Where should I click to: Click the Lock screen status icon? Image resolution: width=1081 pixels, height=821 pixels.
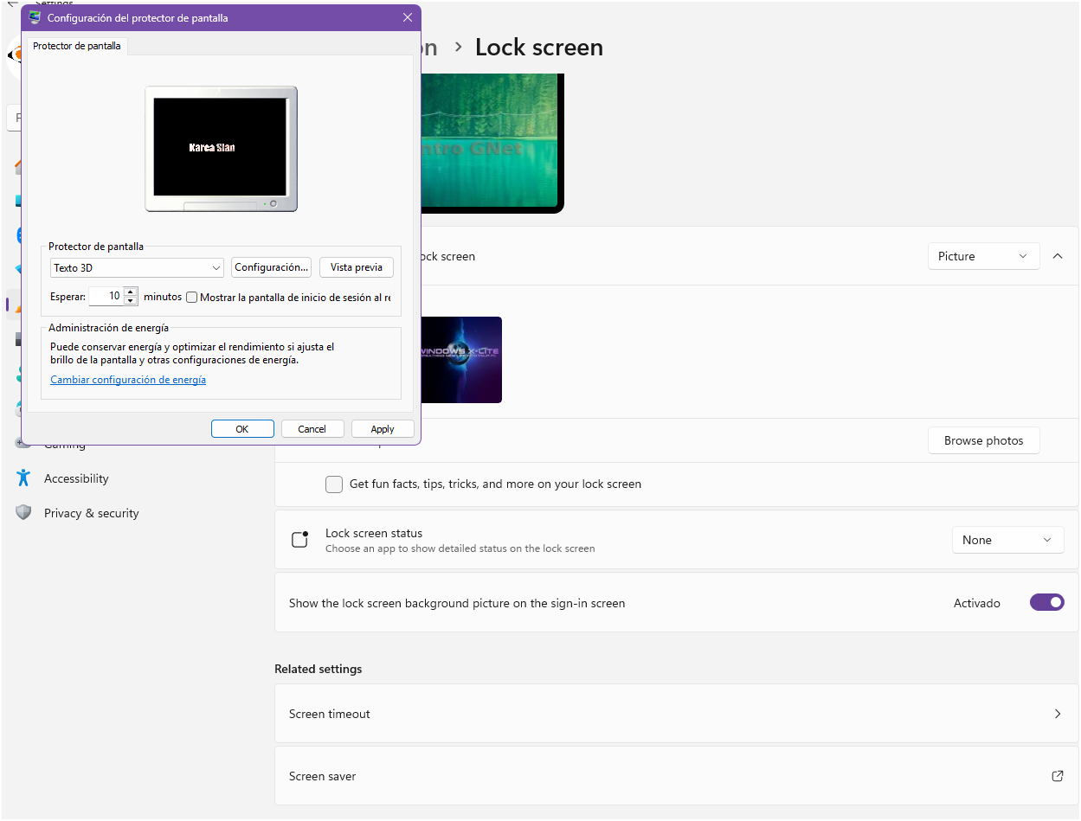(299, 540)
